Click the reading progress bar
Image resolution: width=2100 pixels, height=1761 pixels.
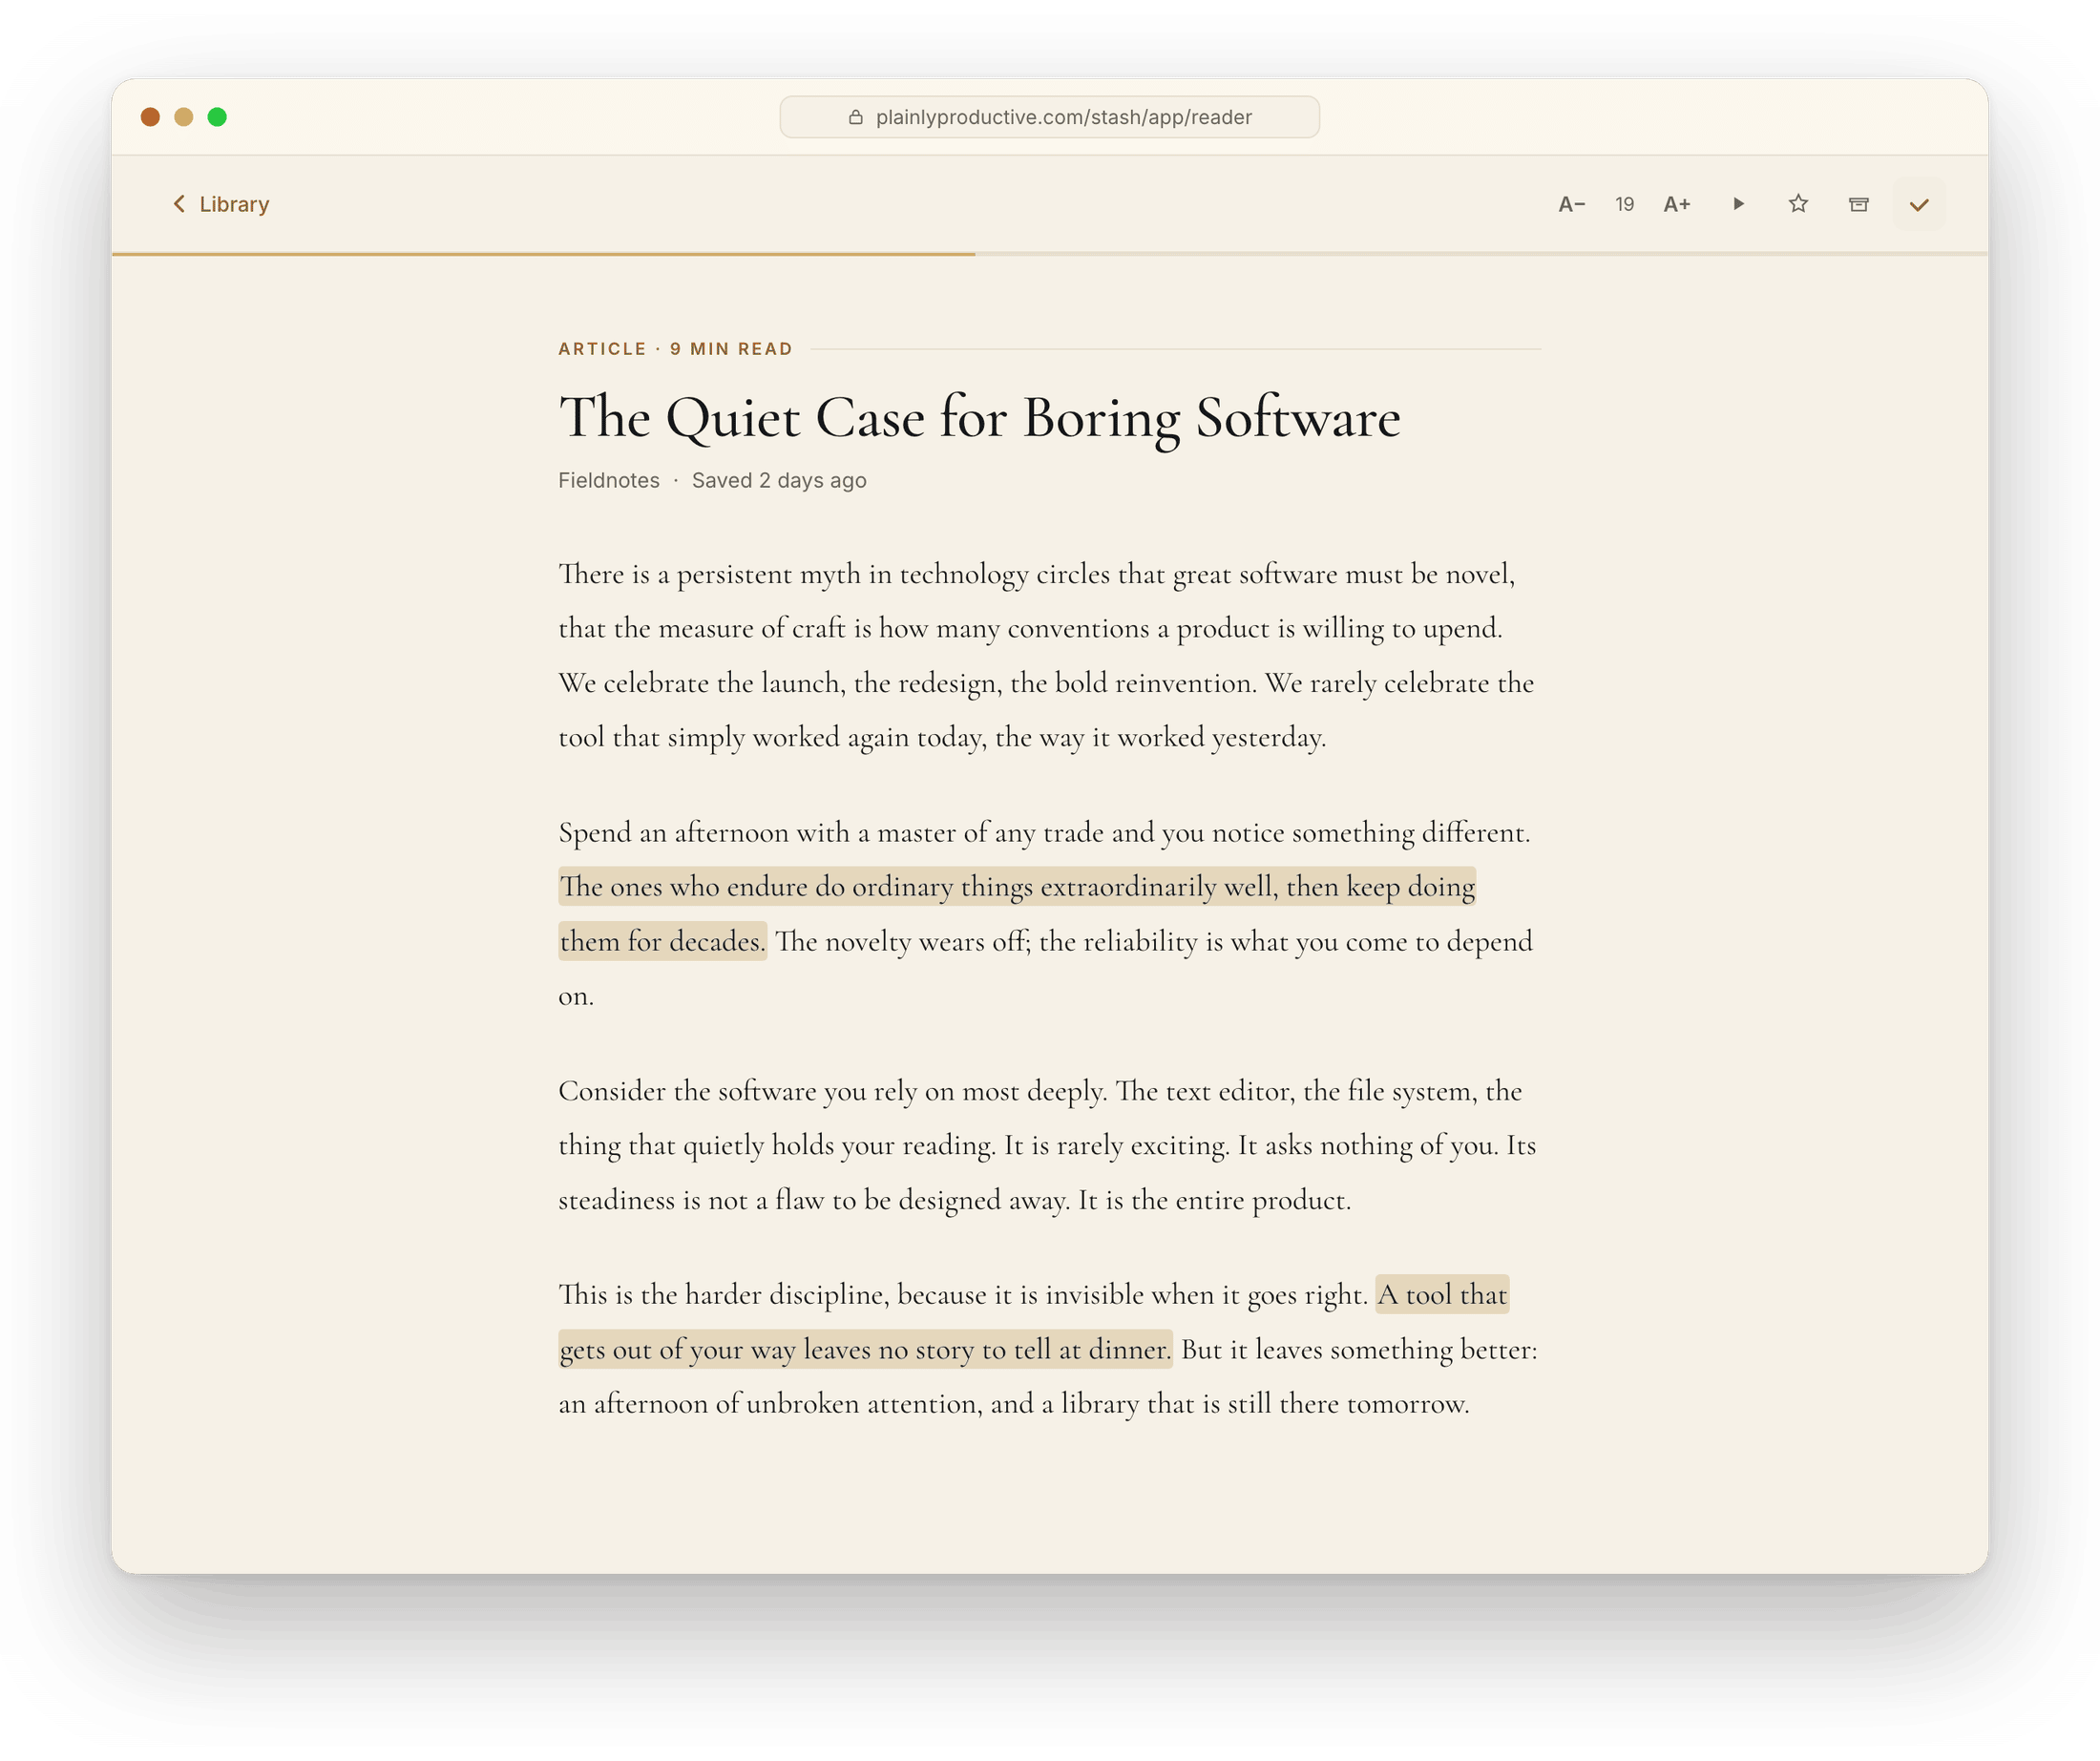tap(1049, 254)
